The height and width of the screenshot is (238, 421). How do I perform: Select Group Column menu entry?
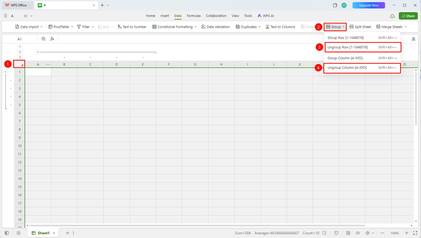[x=362, y=58]
